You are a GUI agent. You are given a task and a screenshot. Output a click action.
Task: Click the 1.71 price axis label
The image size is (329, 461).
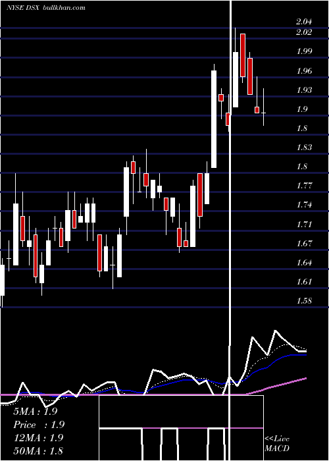[304, 225]
